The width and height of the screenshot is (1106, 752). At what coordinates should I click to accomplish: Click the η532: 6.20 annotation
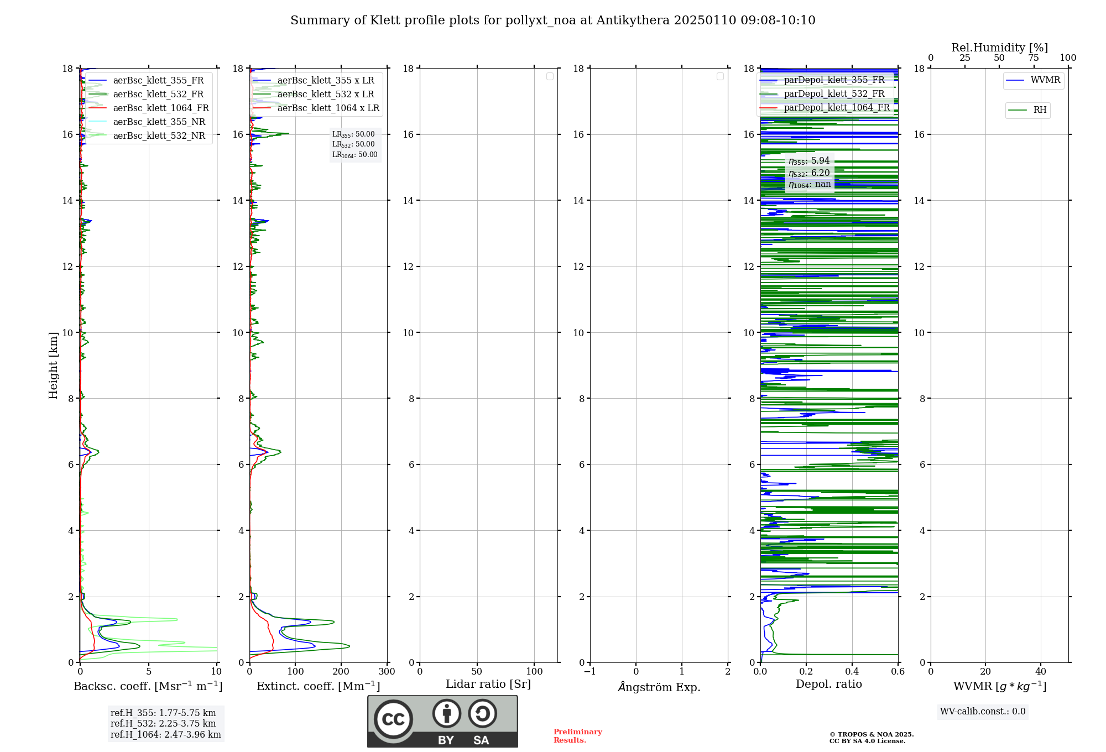[809, 173]
